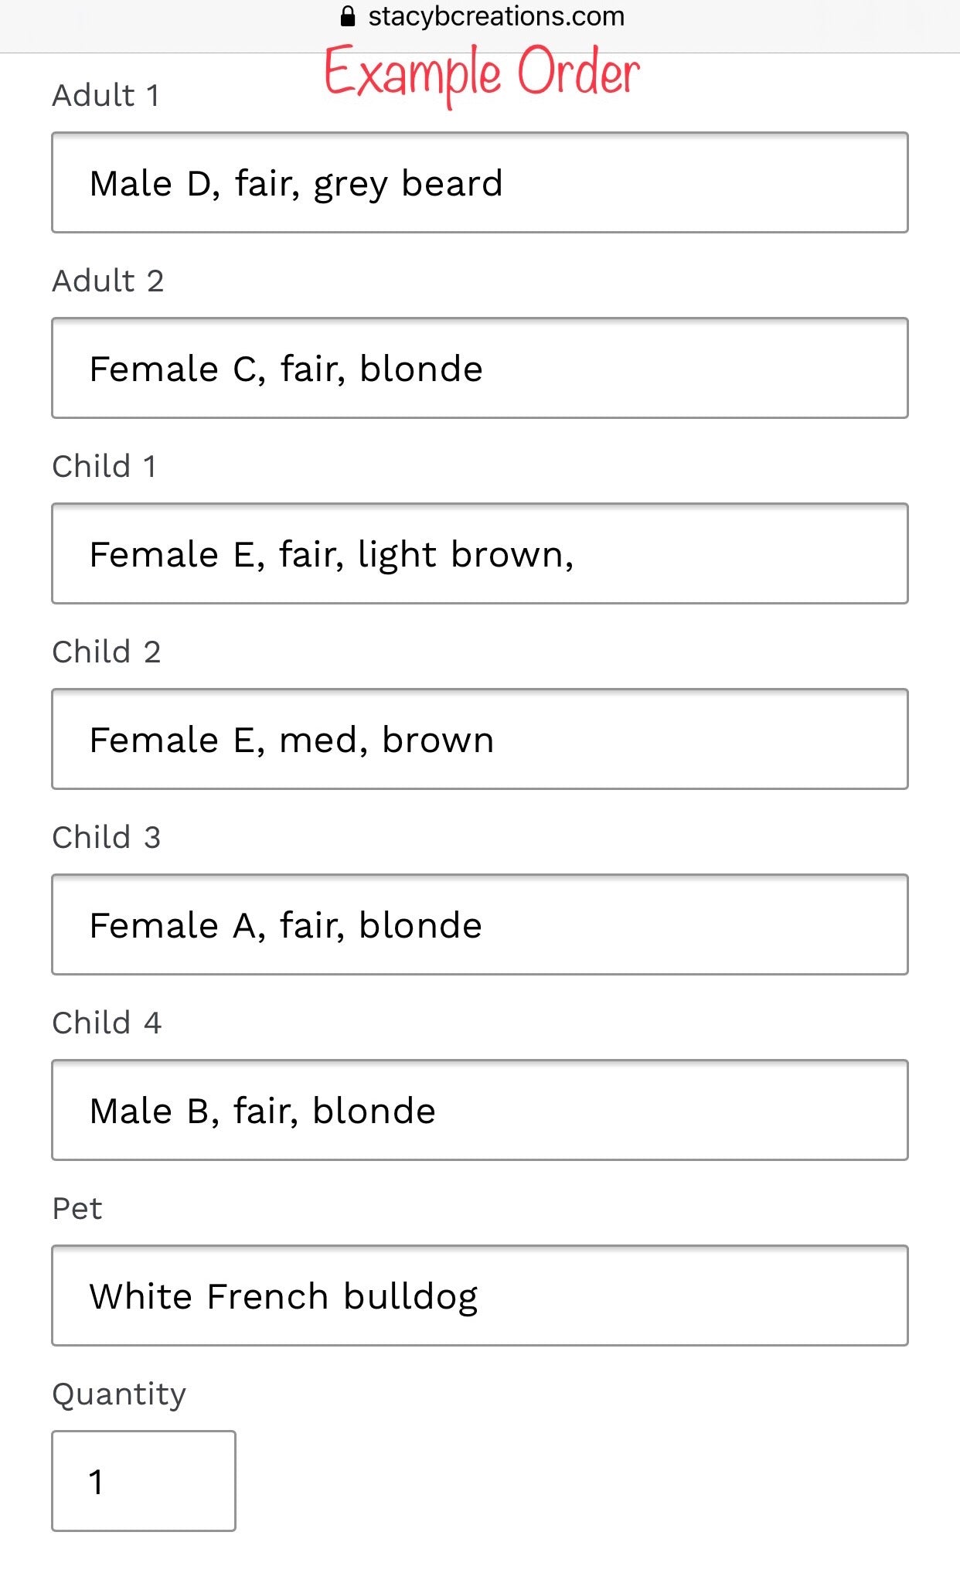
Task: Select the Child 2 label
Action: click(x=106, y=652)
